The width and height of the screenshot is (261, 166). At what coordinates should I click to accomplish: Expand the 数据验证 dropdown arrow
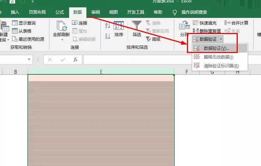click(221, 39)
